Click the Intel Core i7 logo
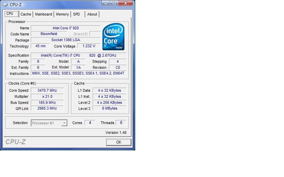 click(x=113, y=37)
